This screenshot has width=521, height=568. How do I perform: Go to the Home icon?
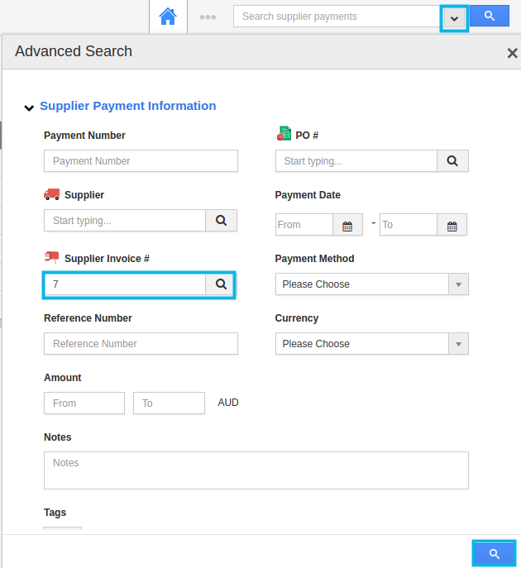(168, 16)
